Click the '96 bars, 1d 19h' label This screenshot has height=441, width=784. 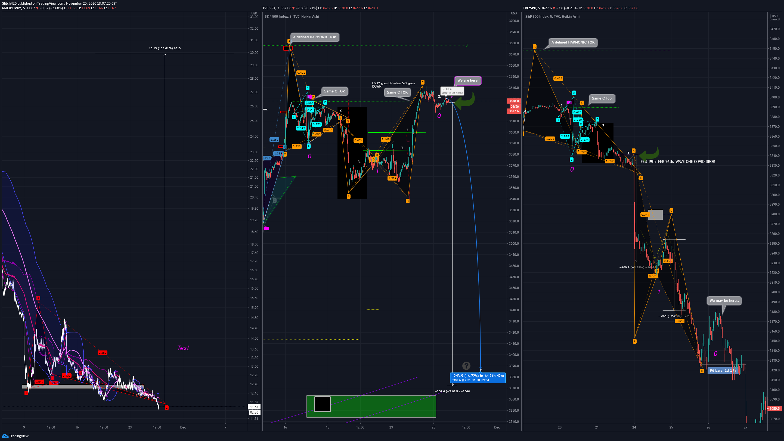click(x=723, y=370)
